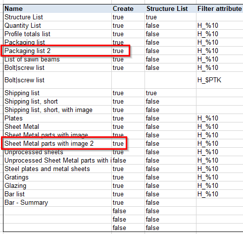The image size is (243, 234).
Task: Select the Gratings name cell
Action: (x=57, y=177)
